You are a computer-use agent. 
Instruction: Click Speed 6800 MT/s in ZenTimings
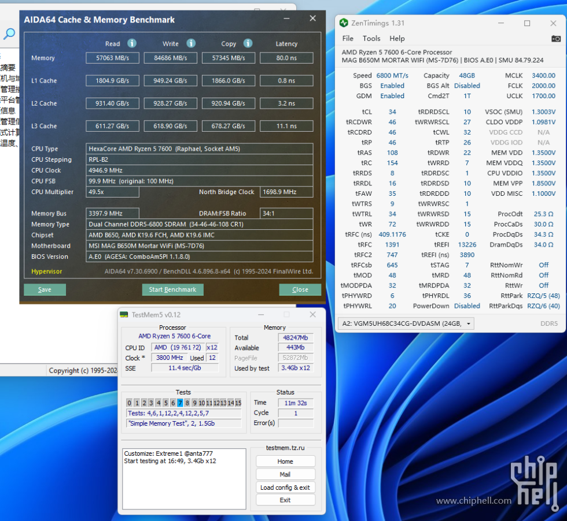pyautogui.click(x=392, y=76)
